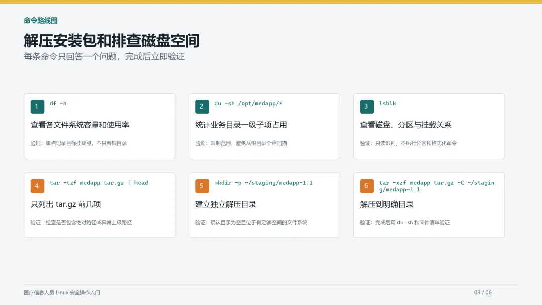Click footer 医疗信息人员 Linux 安全操作入门
Viewport: 542px width, 305px height.
[x=62, y=292]
